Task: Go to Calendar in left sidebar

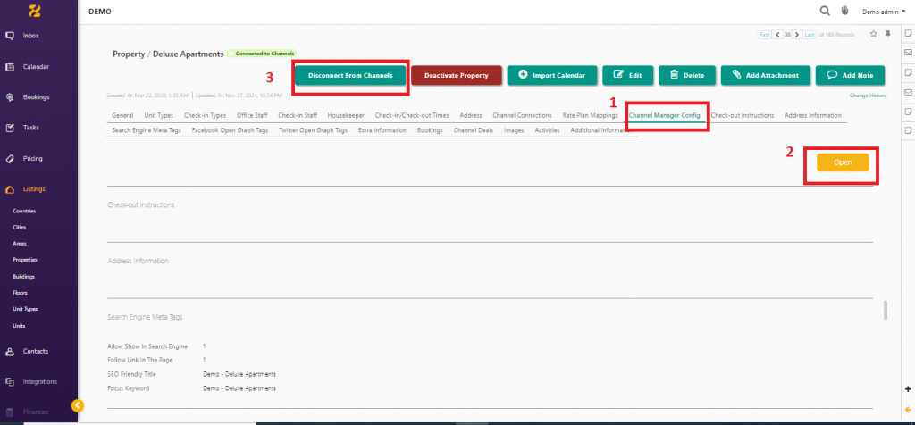Action: point(35,67)
